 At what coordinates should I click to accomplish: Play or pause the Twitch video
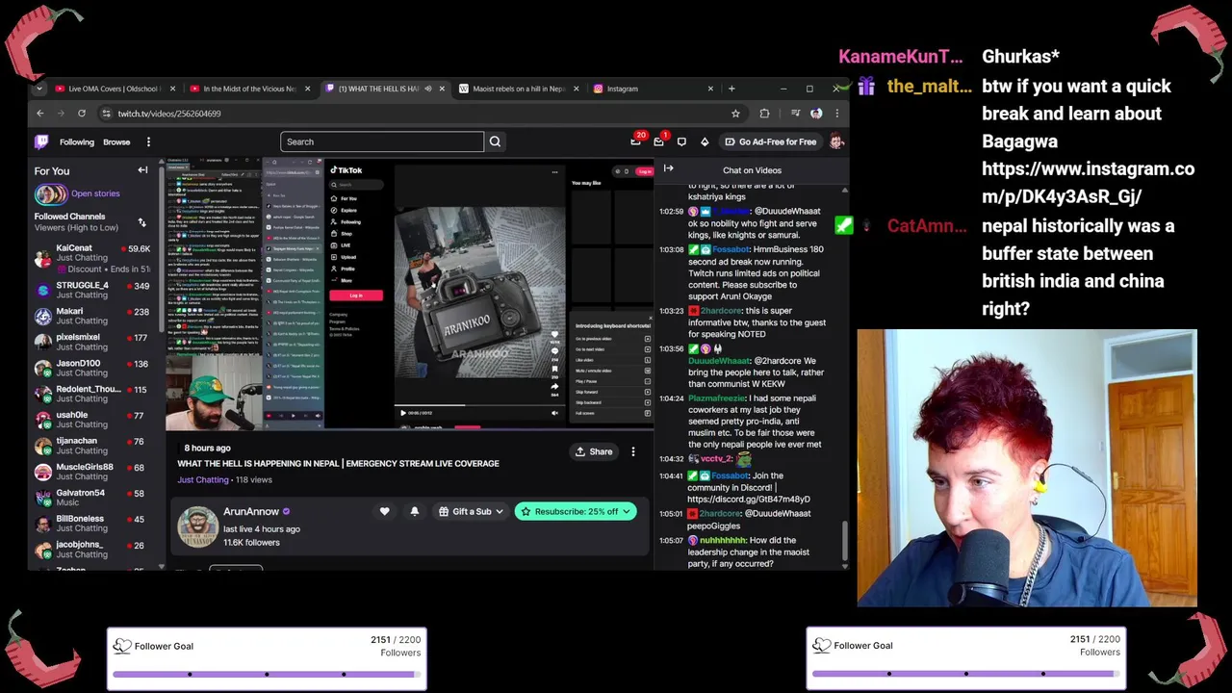403,413
